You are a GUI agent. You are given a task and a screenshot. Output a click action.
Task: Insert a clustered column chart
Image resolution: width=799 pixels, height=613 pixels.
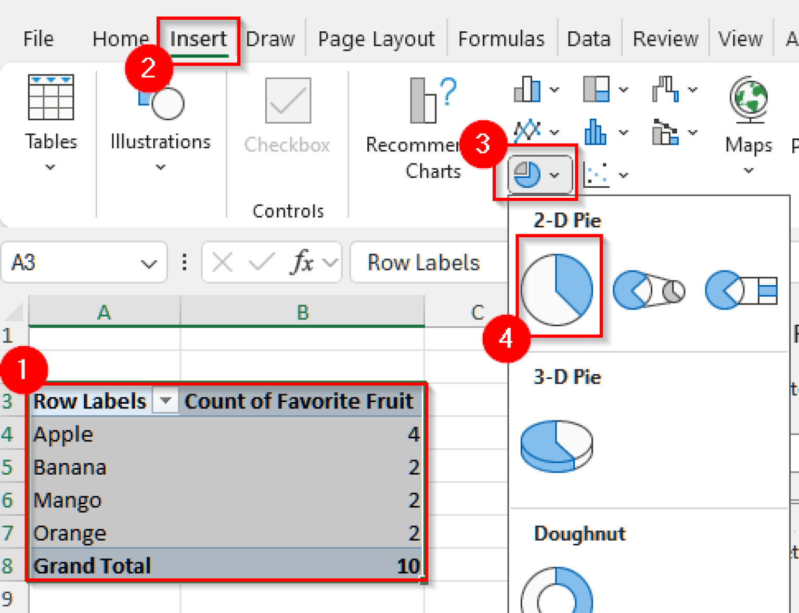pos(527,89)
